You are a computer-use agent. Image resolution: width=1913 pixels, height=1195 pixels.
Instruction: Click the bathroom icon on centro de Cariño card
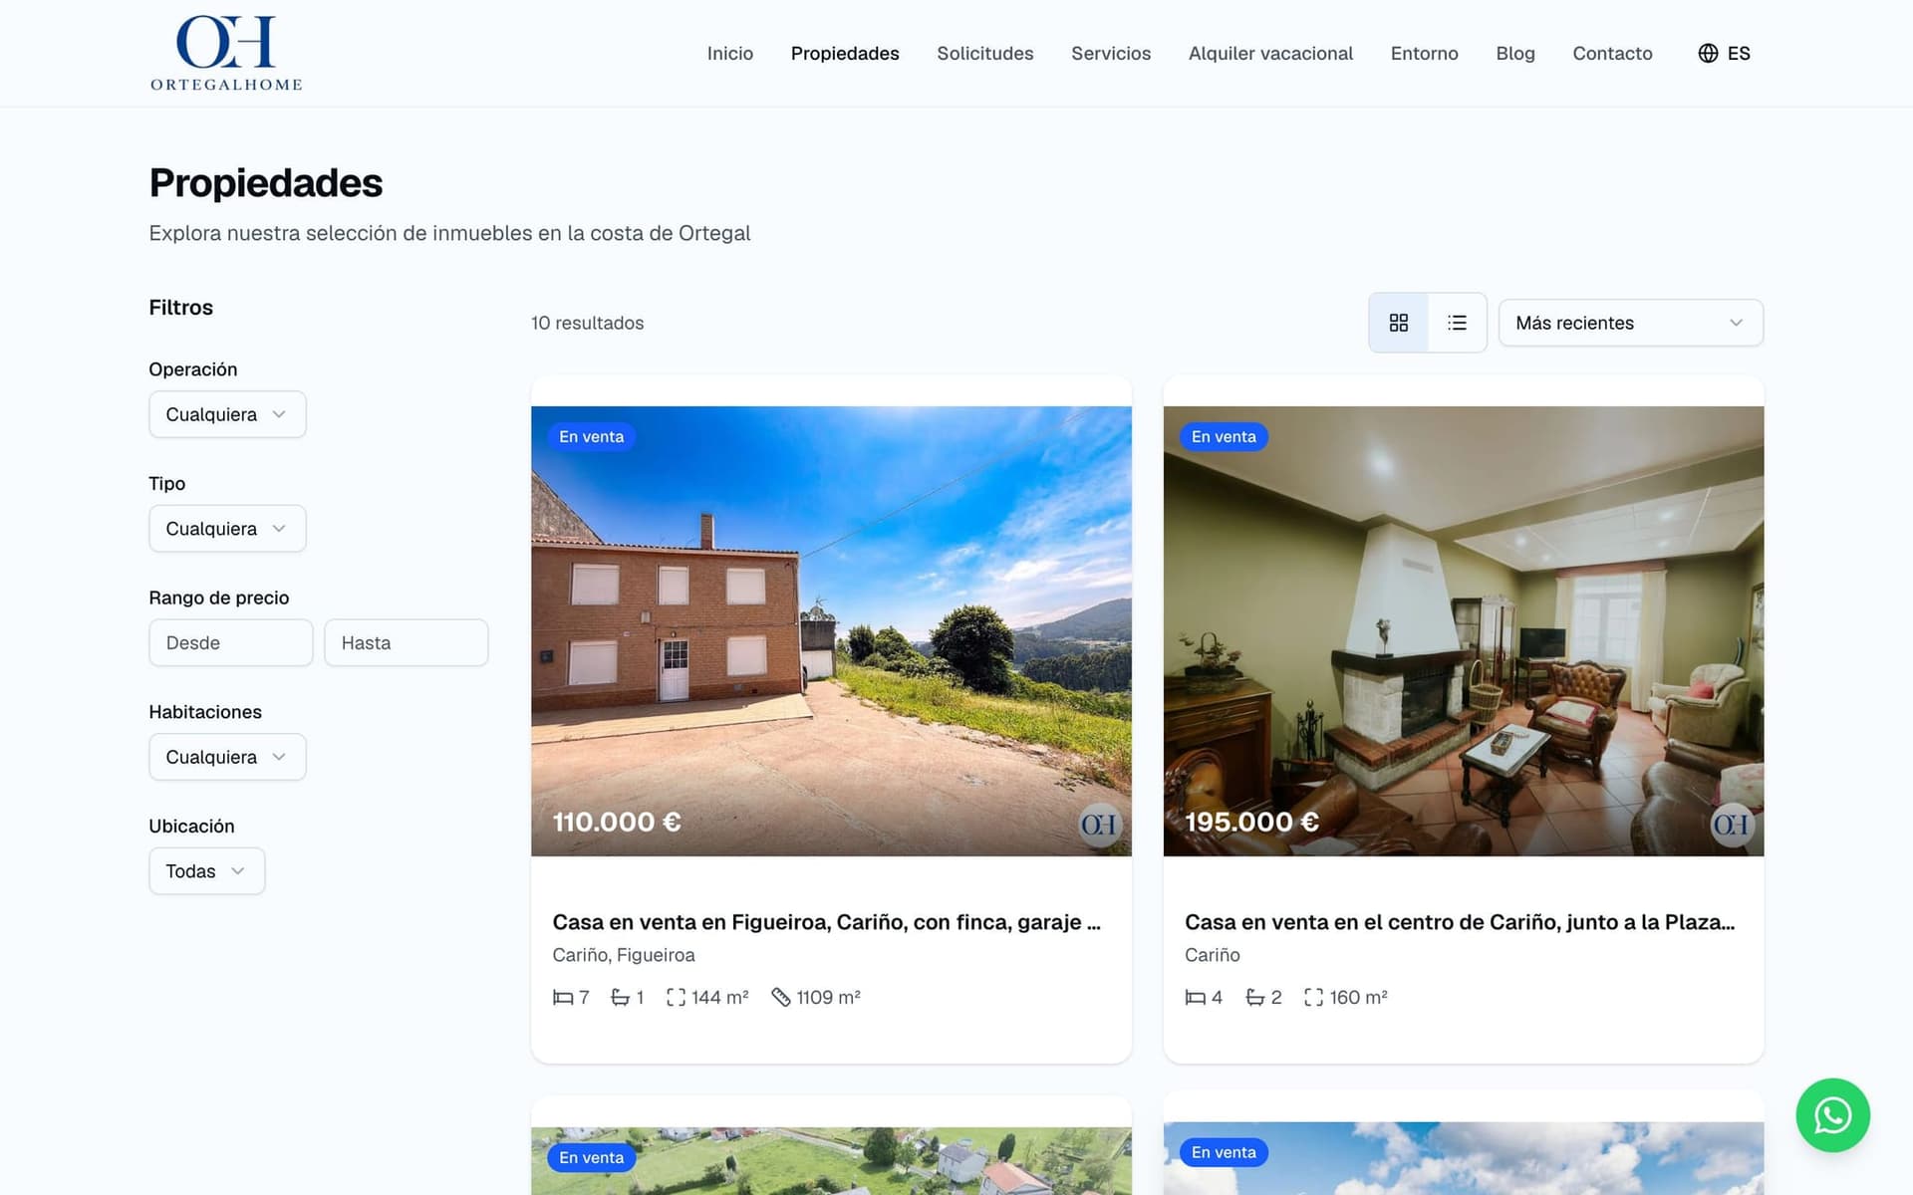pos(1255,997)
